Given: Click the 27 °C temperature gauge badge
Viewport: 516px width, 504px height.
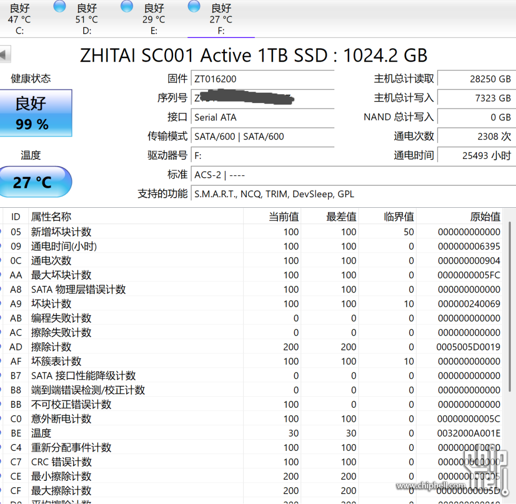Looking at the screenshot, I should coord(36,182).
